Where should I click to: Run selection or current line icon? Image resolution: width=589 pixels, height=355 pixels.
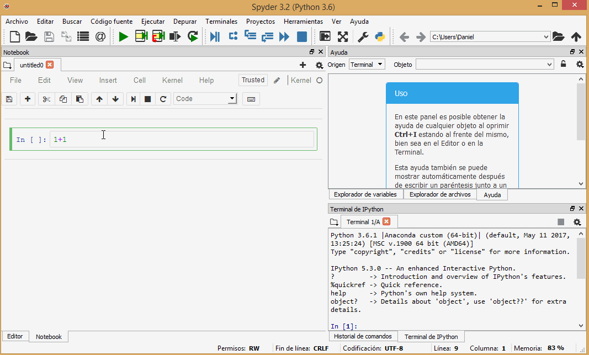(175, 36)
